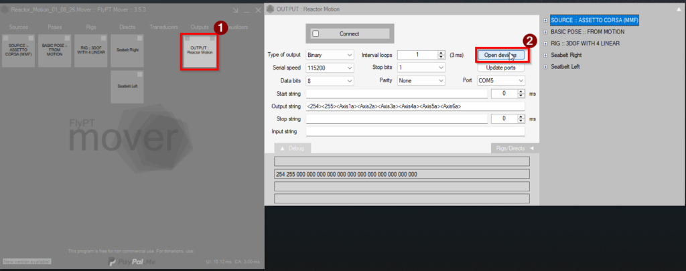Toggle the Rigs/Directs side panel tab
Screen dimensions: 686x271
coord(515,148)
